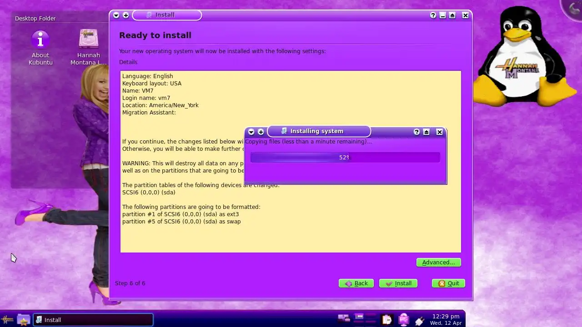Image resolution: width=582 pixels, height=327 pixels.
Task: Open the clock showing 12:29 pm
Action: point(446,320)
